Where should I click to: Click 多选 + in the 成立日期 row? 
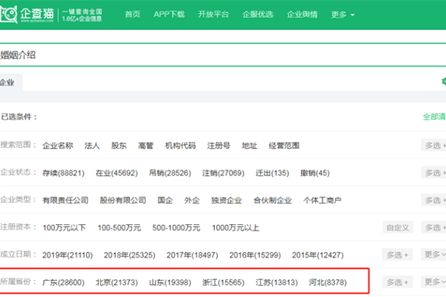[398, 255]
